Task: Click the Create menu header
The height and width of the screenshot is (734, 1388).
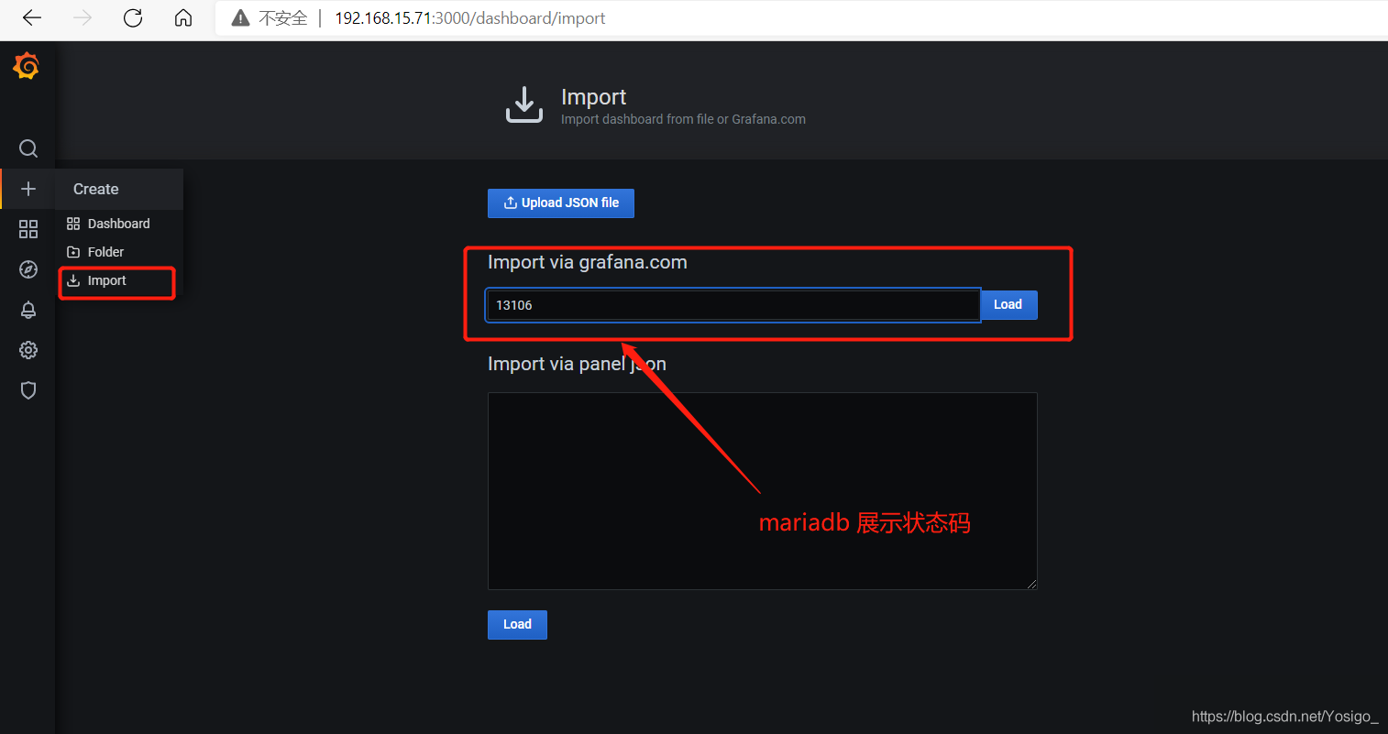Action: pos(119,189)
